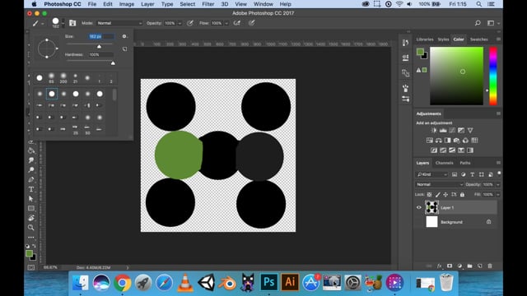The width and height of the screenshot is (527, 296).
Task: Create new preset from this brush icon
Action: point(124,49)
